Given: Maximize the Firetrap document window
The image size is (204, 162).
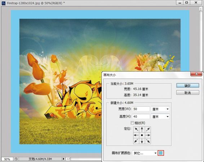Looking at the screenshot, I should (x=187, y=3).
